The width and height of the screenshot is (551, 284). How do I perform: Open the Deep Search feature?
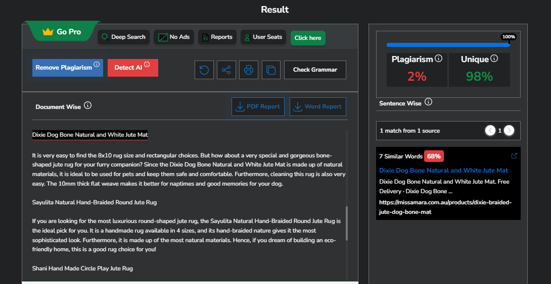(x=124, y=37)
